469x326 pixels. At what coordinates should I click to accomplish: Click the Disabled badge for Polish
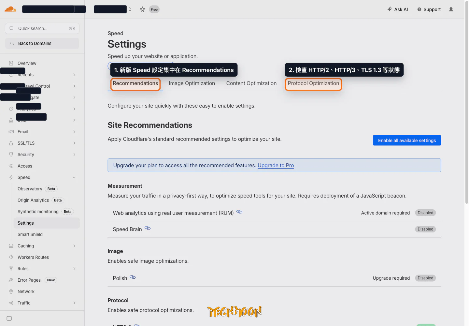pyautogui.click(x=425, y=278)
